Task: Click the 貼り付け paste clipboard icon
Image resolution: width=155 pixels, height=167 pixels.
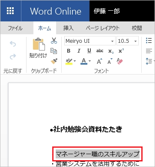Action: [x=39, y=44]
